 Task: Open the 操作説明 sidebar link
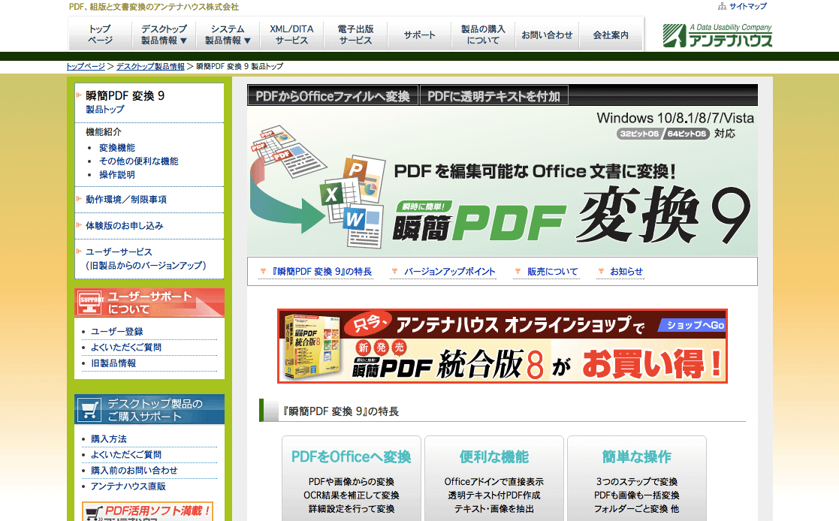[117, 174]
